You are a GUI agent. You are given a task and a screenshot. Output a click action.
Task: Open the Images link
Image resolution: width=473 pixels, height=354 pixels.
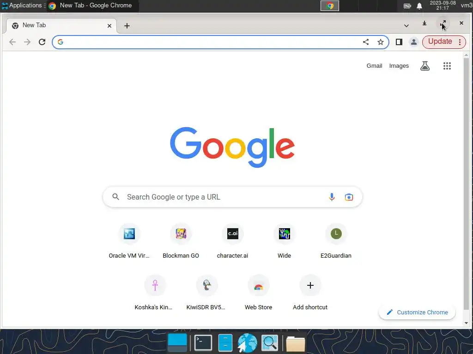click(399, 66)
